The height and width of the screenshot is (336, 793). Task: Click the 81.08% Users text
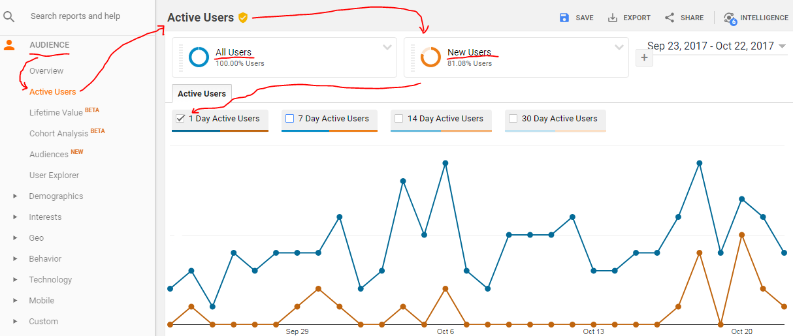click(470, 63)
